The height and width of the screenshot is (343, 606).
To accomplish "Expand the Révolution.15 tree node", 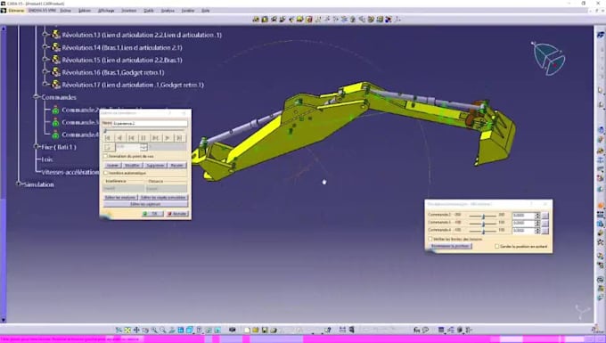I will 45,60.
